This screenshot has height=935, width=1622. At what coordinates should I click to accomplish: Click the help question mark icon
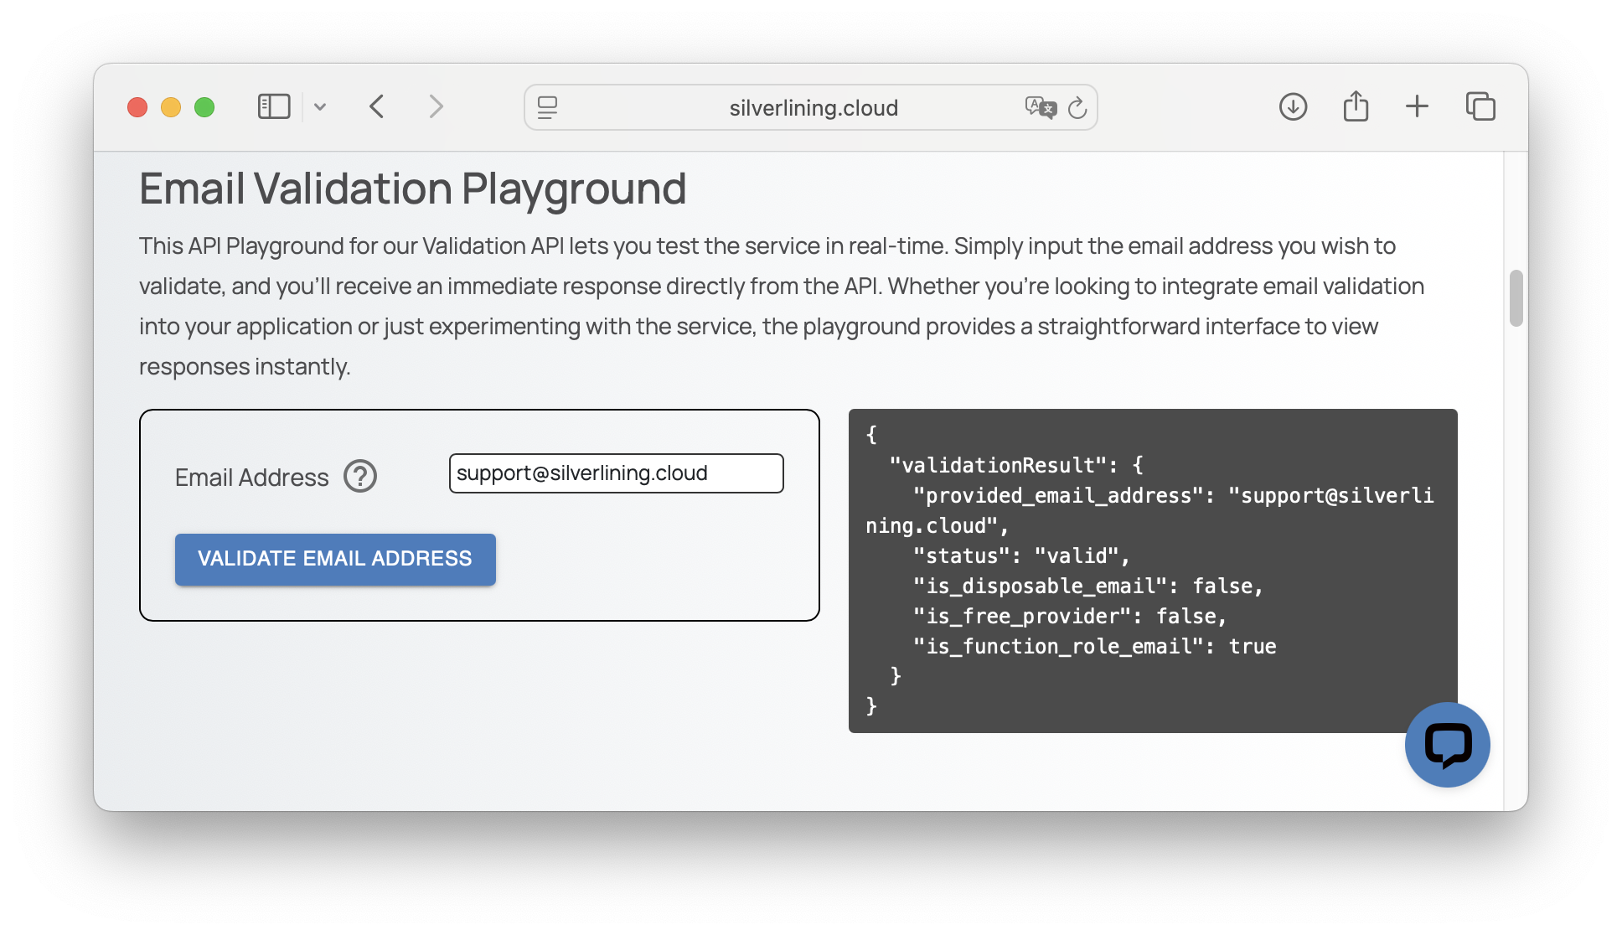point(360,477)
